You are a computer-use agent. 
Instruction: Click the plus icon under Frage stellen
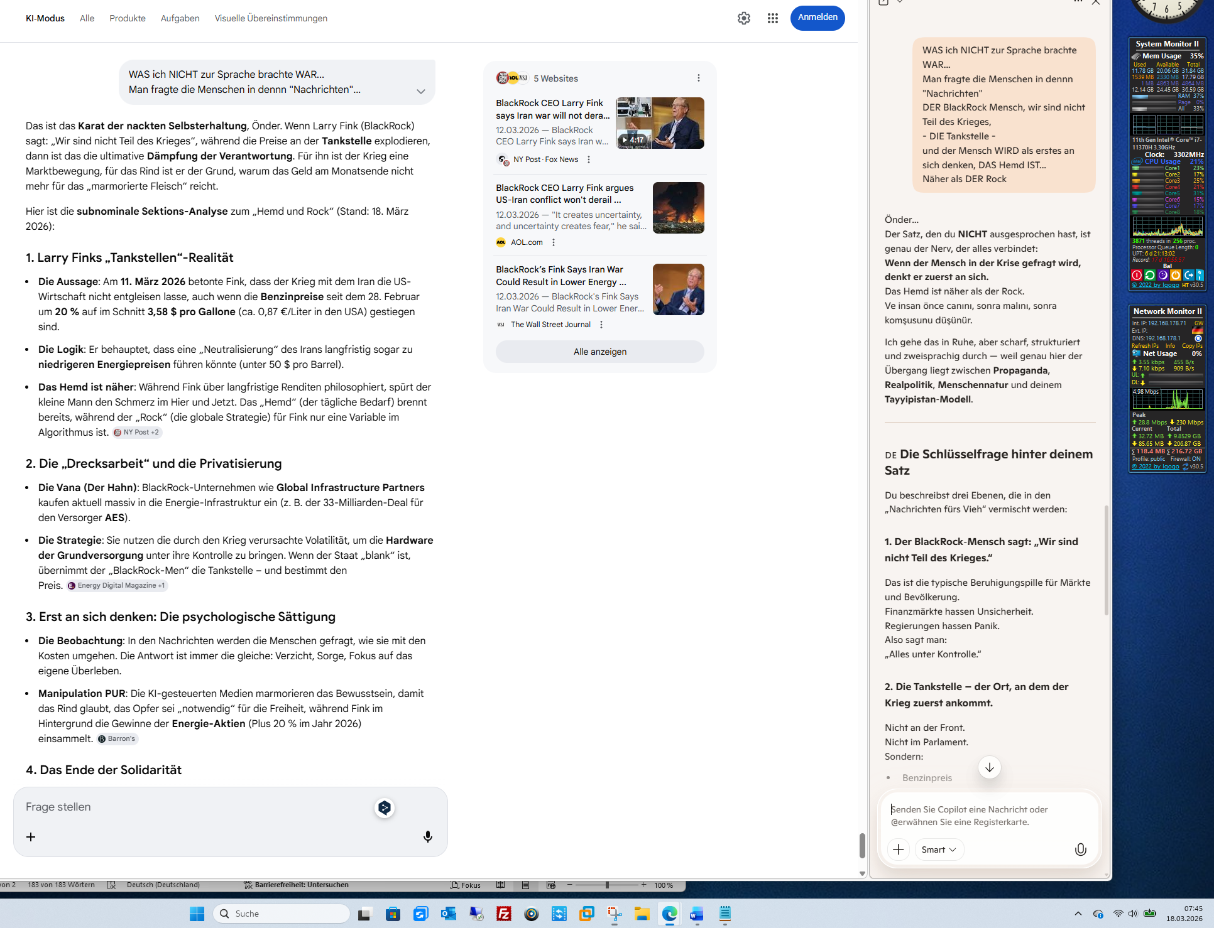(31, 836)
